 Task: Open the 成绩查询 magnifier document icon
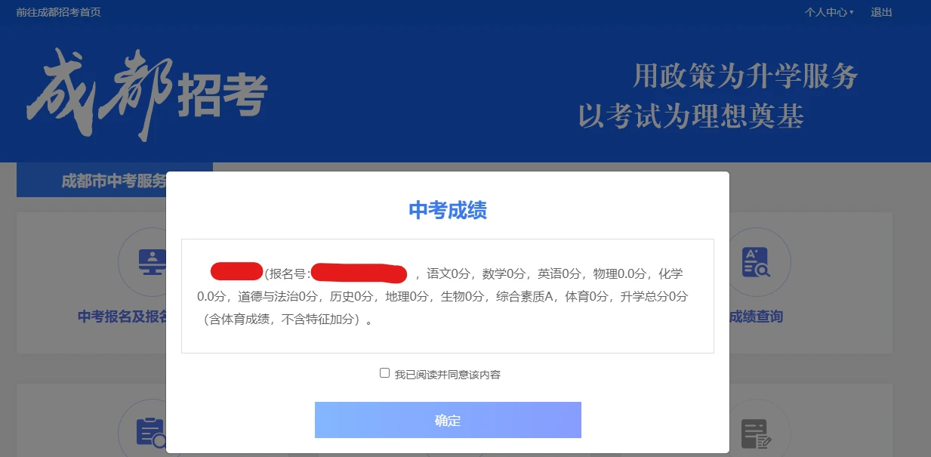pyautogui.click(x=756, y=261)
